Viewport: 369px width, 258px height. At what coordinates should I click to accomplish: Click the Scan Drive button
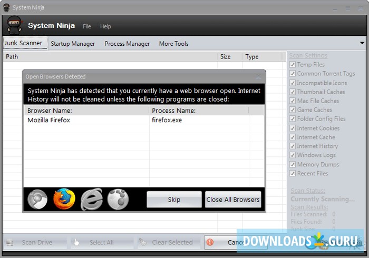(x=35, y=242)
